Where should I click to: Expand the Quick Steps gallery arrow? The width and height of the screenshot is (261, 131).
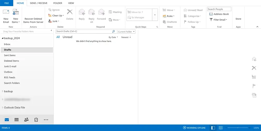(x=155, y=15)
